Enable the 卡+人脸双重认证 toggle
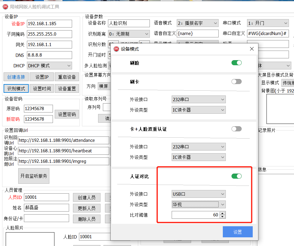Image resolution: width=294 pixels, height=246 pixels. tap(236, 129)
